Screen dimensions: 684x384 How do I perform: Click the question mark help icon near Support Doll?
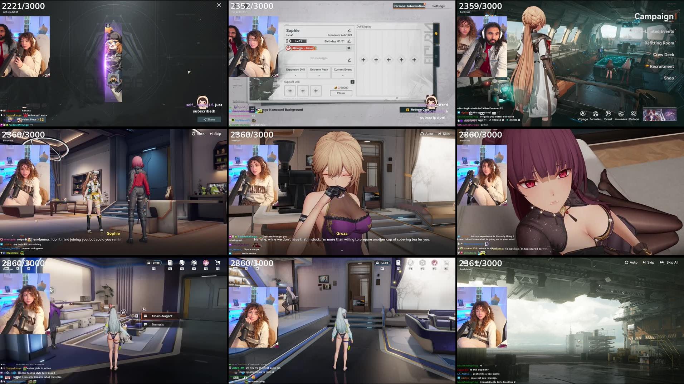[353, 82]
